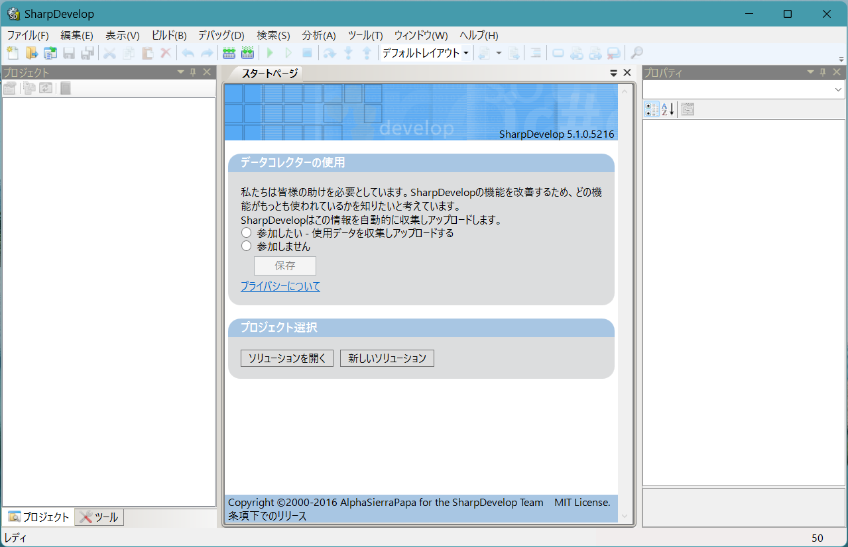Click the Open File folder icon
The height and width of the screenshot is (547, 848).
tap(31, 54)
